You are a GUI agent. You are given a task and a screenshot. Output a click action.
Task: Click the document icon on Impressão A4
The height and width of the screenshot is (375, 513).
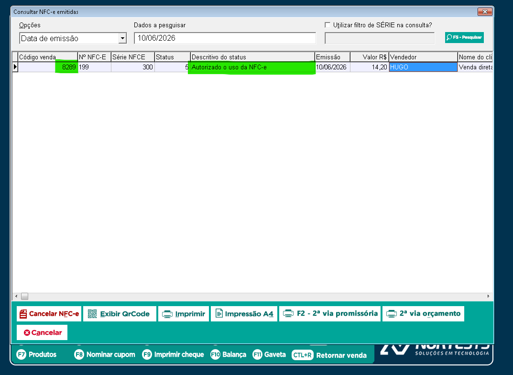pyautogui.click(x=219, y=313)
